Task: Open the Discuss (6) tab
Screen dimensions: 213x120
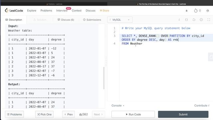Action: (x=66, y=20)
